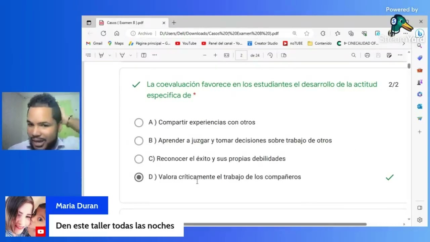Image resolution: width=430 pixels, height=242 pixels.
Task: Open the Creator Studio bookmark
Action: pos(262,43)
